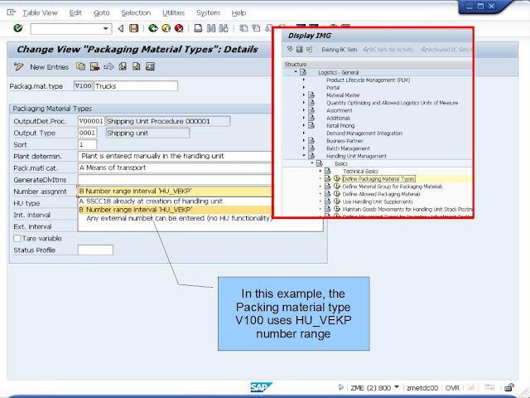Click Existing BC Sets button
This screenshot has width=530, height=398.
click(x=340, y=50)
